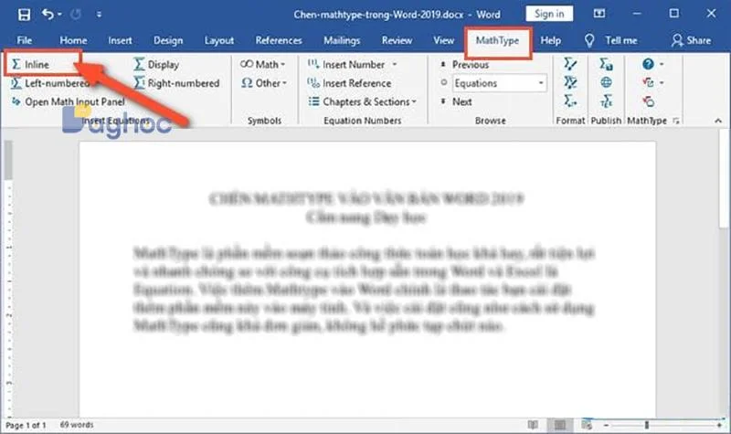The image size is (731, 434).
Task: Collapse the ribbon with the chevron
Action: [718, 121]
